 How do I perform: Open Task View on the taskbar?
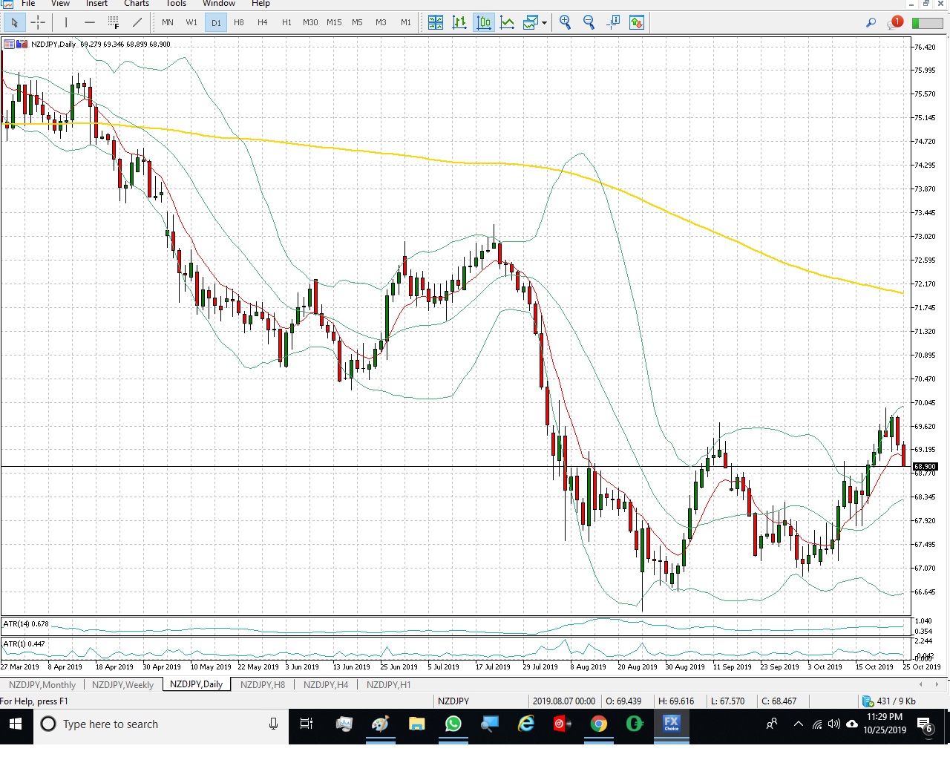(307, 724)
